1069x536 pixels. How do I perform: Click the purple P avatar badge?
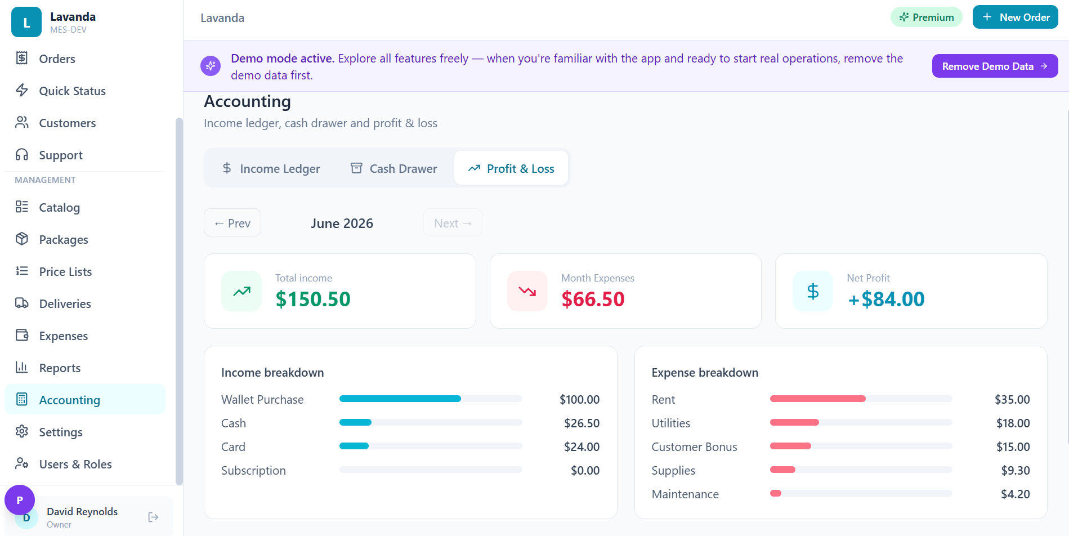[20, 500]
